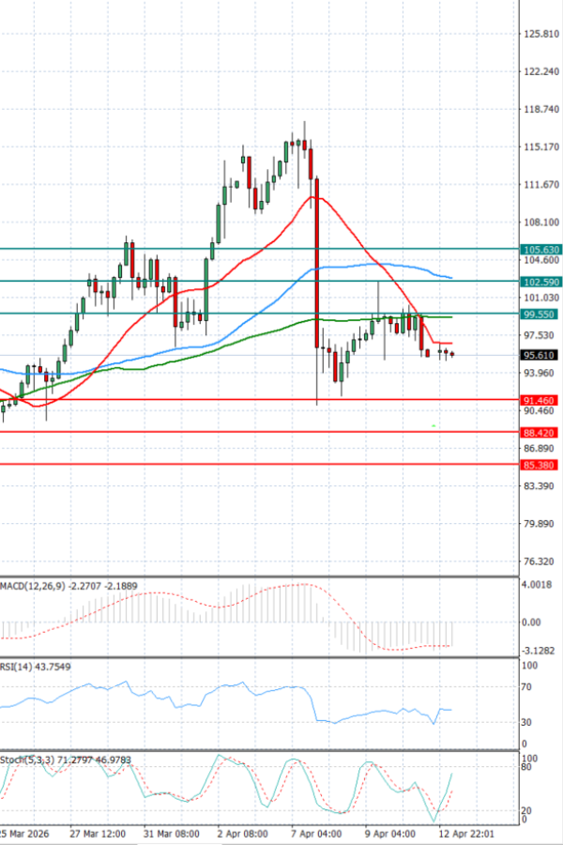563x845 pixels.
Task: Select the 88.420 support price label
Action: [x=541, y=433]
